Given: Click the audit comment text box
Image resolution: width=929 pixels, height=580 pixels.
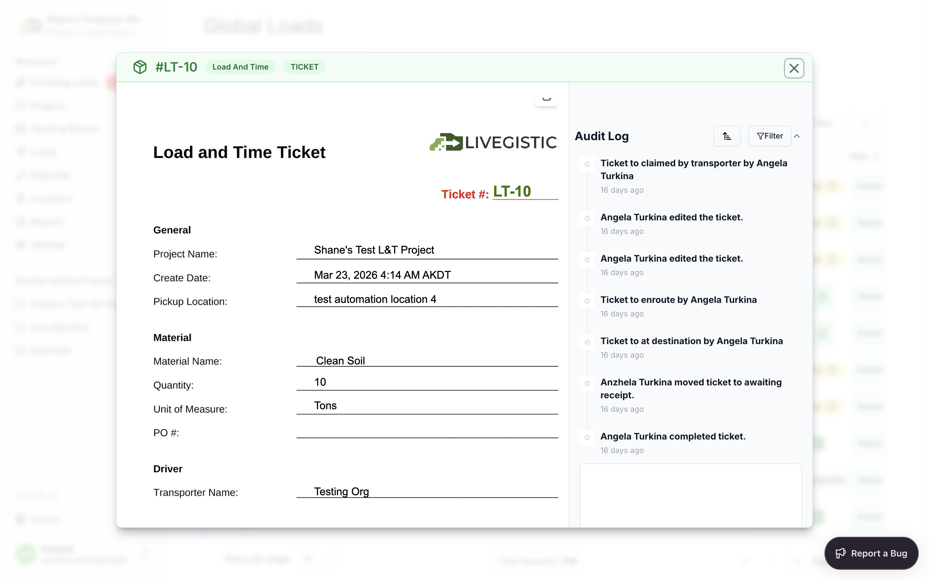Looking at the screenshot, I should tap(690, 495).
